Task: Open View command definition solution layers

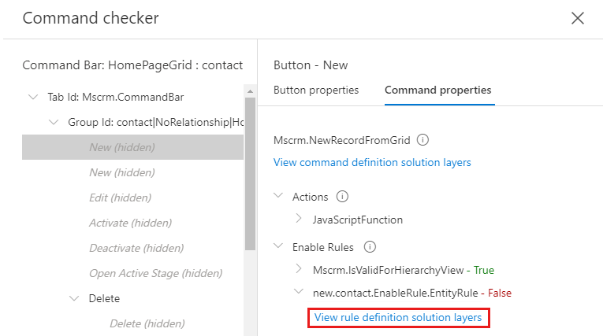Action: pos(372,162)
